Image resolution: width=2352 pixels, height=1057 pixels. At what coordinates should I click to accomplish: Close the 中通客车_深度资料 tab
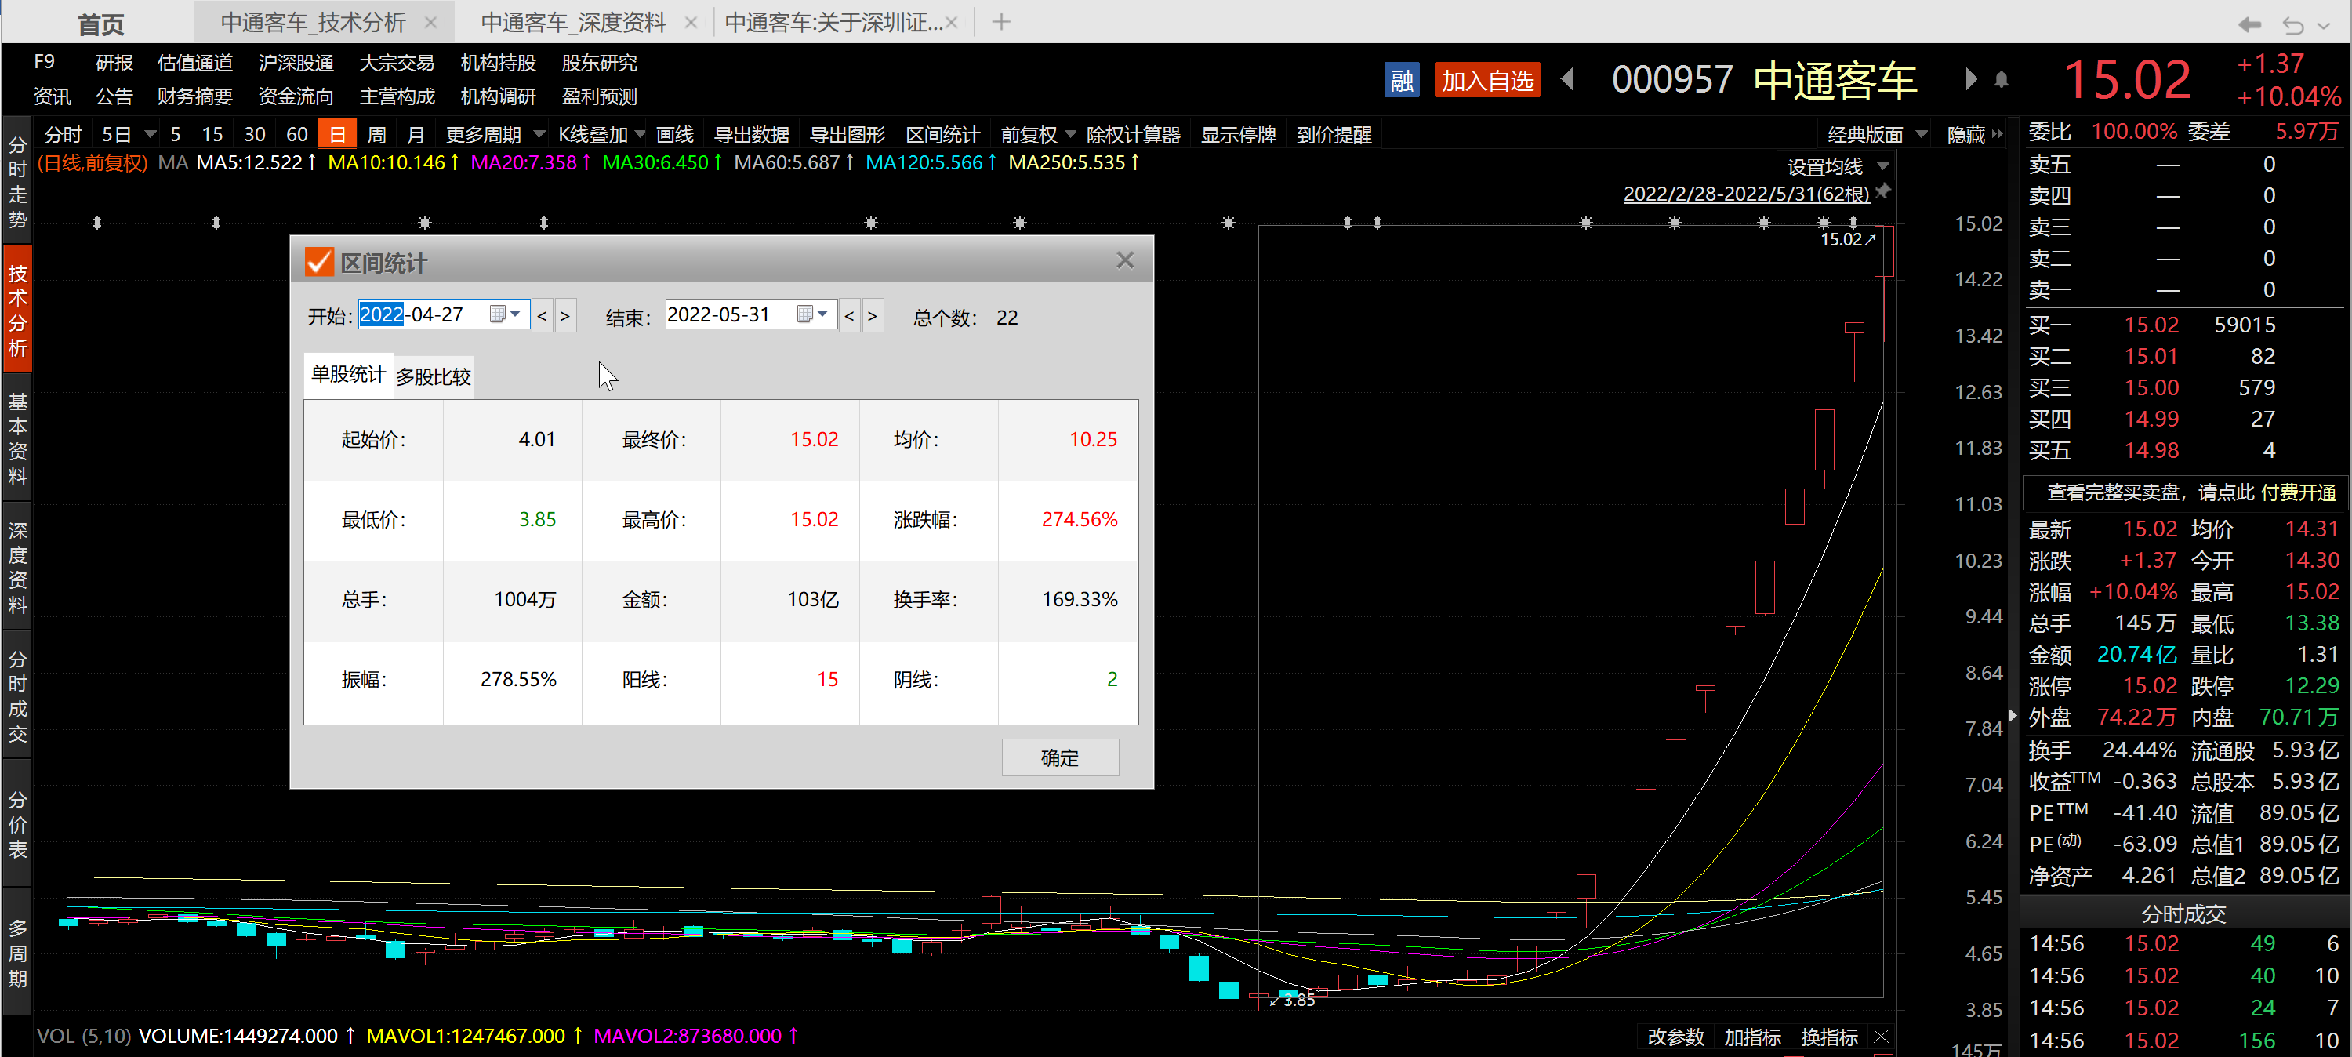(691, 22)
